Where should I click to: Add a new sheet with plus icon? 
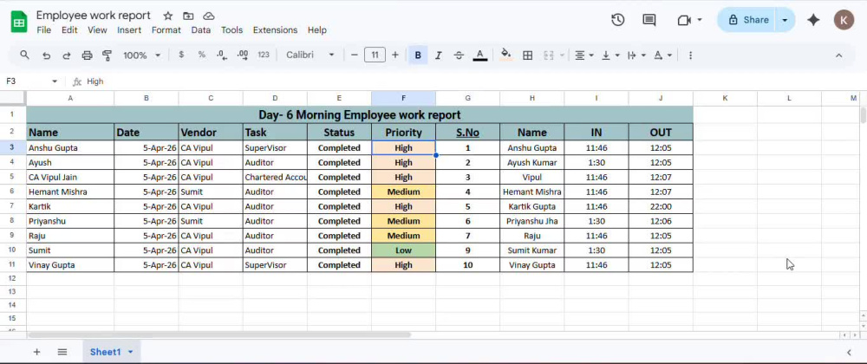(36, 352)
